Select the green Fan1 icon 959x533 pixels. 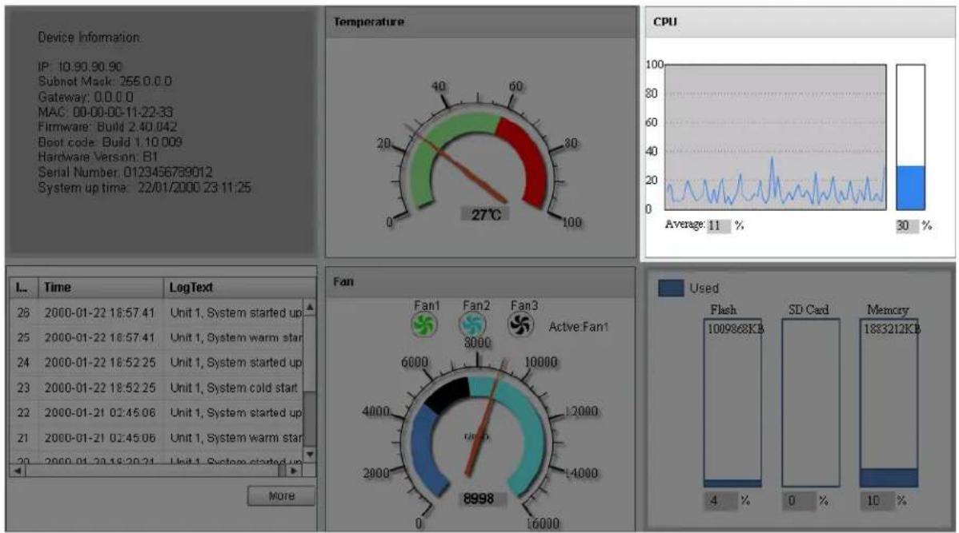[x=423, y=324]
